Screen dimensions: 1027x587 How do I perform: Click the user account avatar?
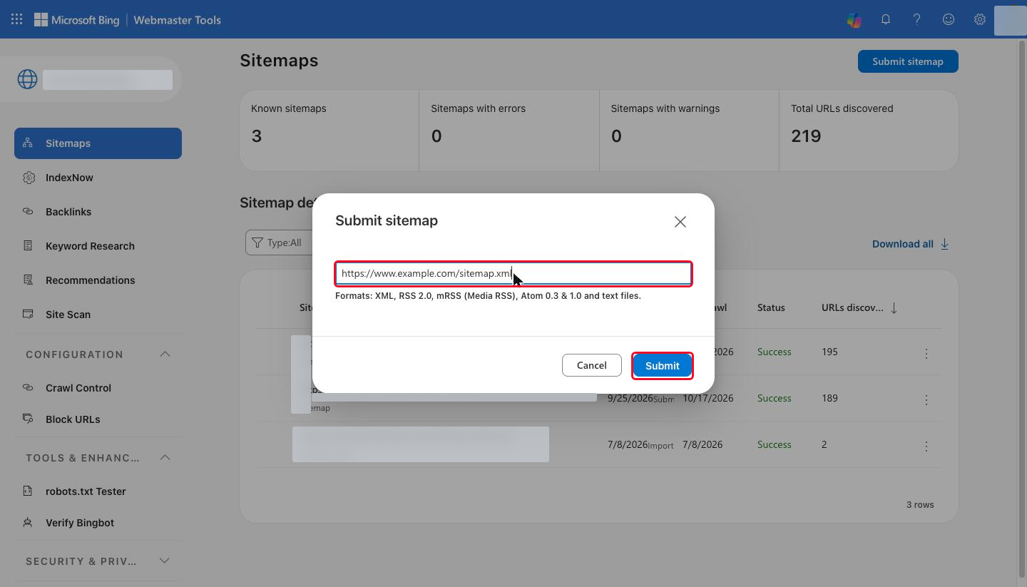tap(1009, 20)
